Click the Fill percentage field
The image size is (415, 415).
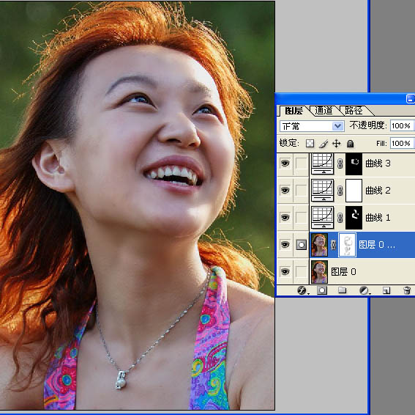tap(402, 143)
